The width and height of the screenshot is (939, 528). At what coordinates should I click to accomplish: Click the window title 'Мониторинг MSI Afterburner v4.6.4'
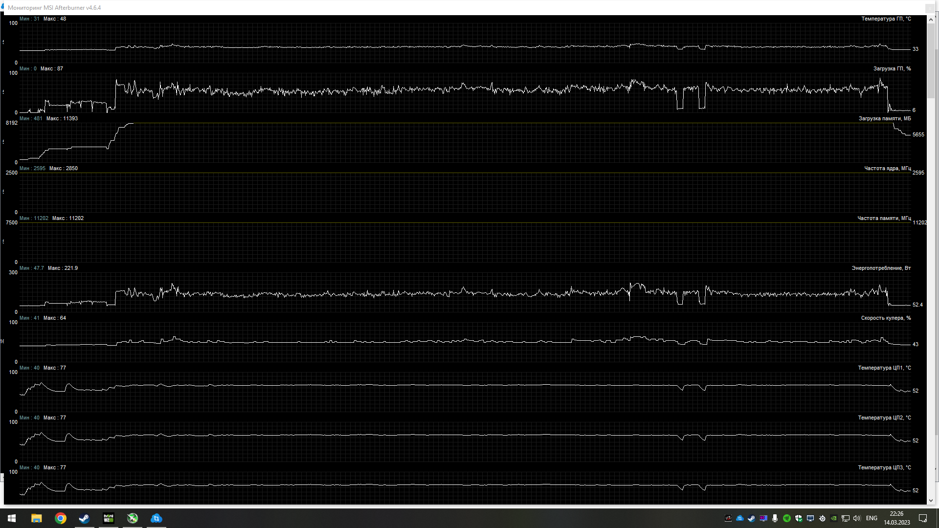[54, 8]
